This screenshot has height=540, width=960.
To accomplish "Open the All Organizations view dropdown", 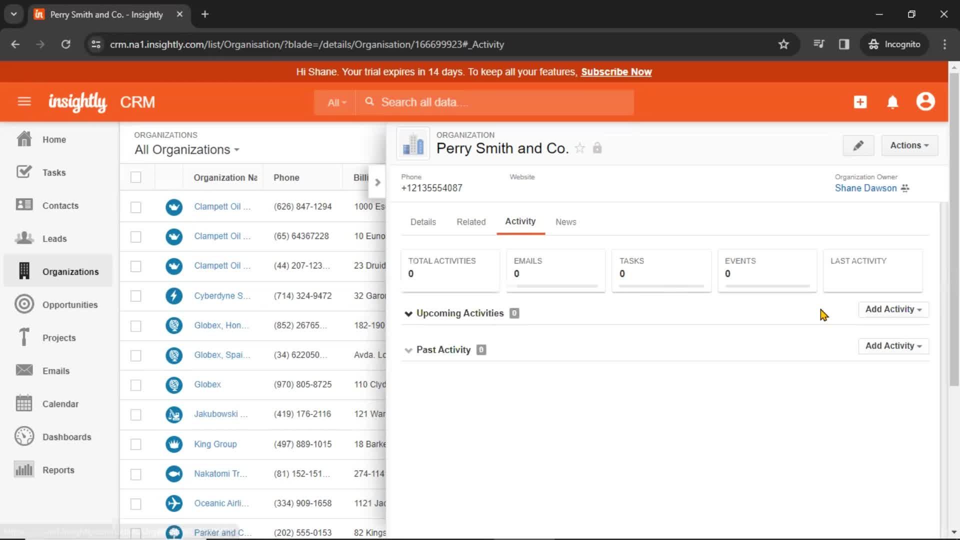I will coord(187,149).
